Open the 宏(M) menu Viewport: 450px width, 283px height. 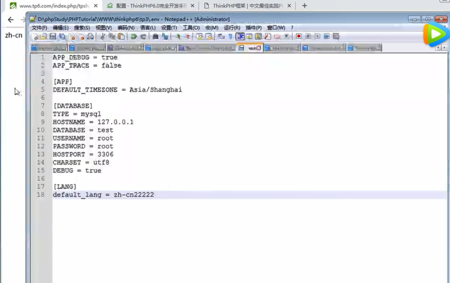[212, 28]
